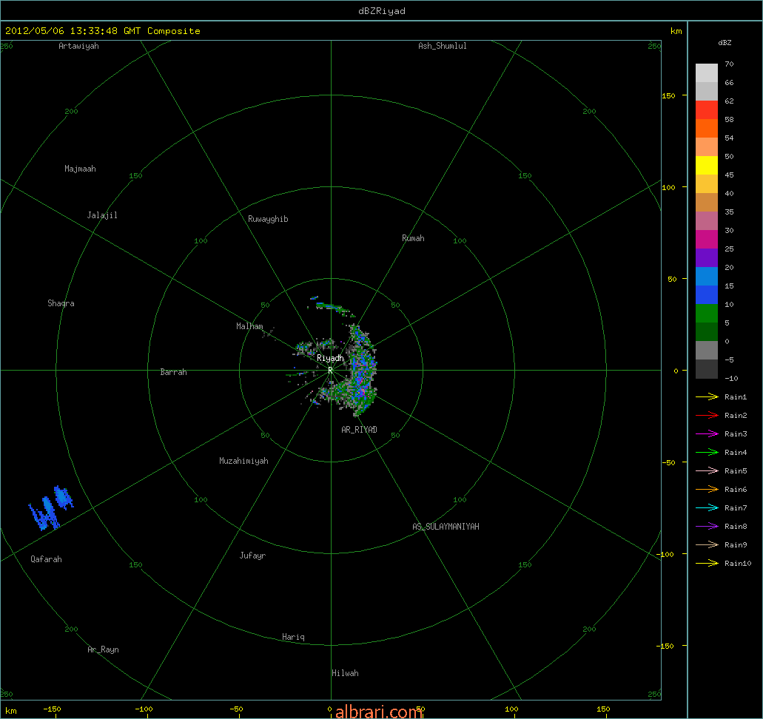Click the Qafarah city label
Image resolution: width=763 pixels, height=719 pixels.
[x=46, y=559]
